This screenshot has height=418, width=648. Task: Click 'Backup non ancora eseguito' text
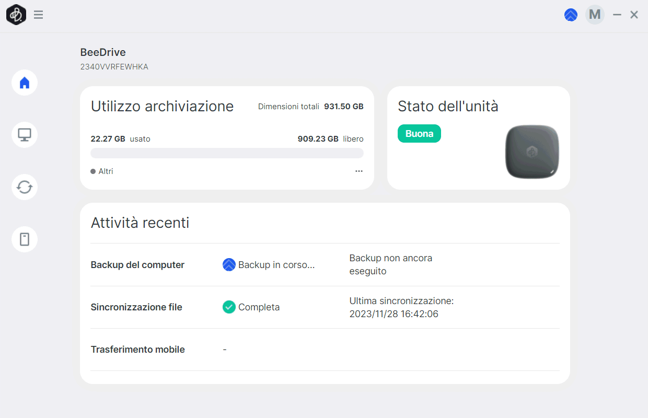[x=391, y=265]
